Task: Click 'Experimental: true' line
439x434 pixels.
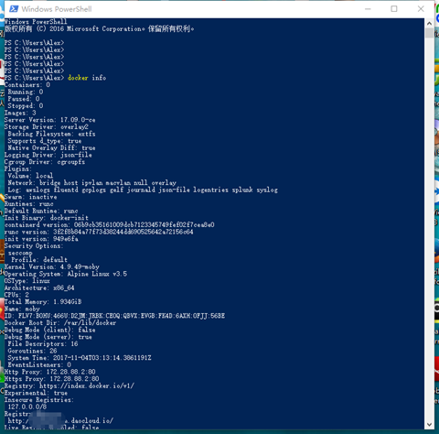Action: 36,393
